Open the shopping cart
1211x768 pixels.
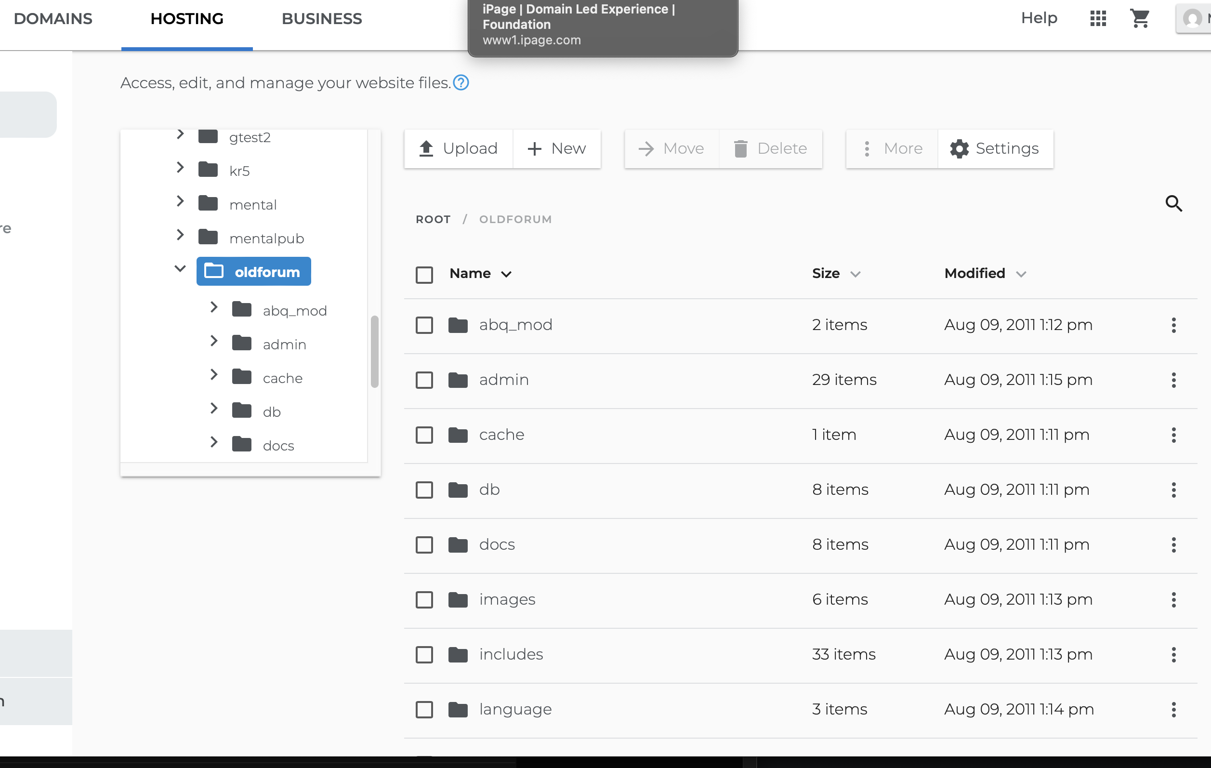coord(1140,19)
